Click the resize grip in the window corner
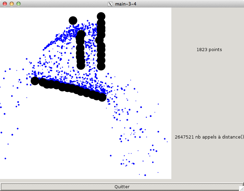Viewport: 244px width, 191px height. 241,188
